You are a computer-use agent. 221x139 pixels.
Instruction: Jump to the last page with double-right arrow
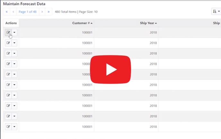49,12
